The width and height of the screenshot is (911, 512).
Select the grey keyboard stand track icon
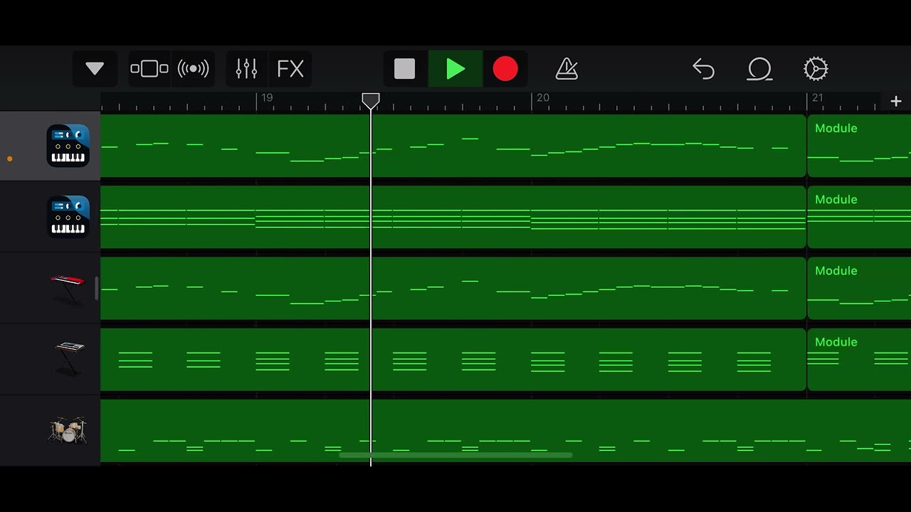pos(69,359)
